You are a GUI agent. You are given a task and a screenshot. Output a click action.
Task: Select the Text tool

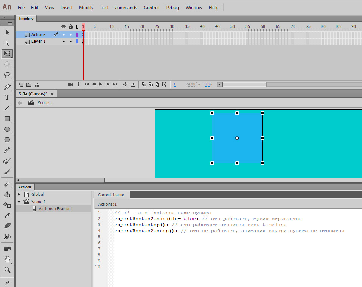[x=7, y=98]
